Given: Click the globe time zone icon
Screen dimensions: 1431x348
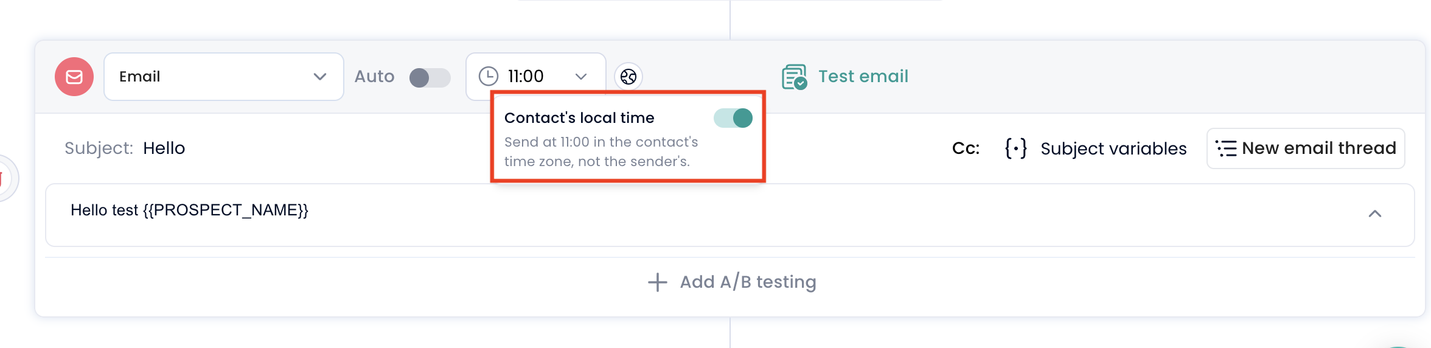Looking at the screenshot, I should 628,77.
